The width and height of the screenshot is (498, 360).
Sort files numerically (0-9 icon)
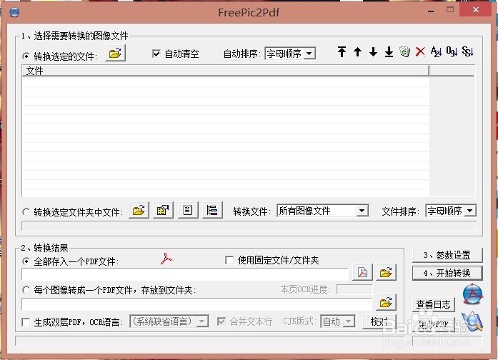(x=452, y=51)
